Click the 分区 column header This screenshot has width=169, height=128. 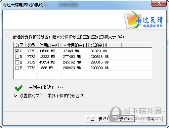point(20,45)
